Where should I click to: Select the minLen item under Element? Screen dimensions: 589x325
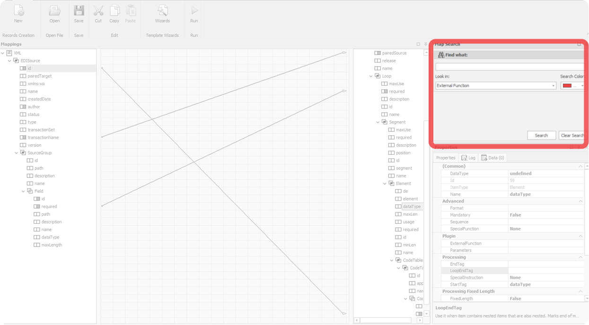[x=409, y=245]
